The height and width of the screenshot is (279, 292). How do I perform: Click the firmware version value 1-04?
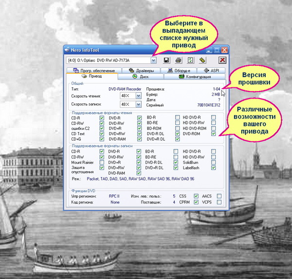click(217, 89)
